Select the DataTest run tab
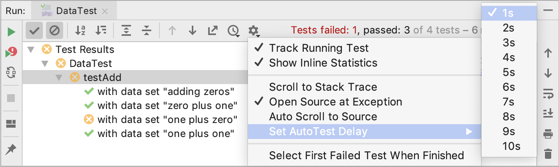 [x=76, y=11]
